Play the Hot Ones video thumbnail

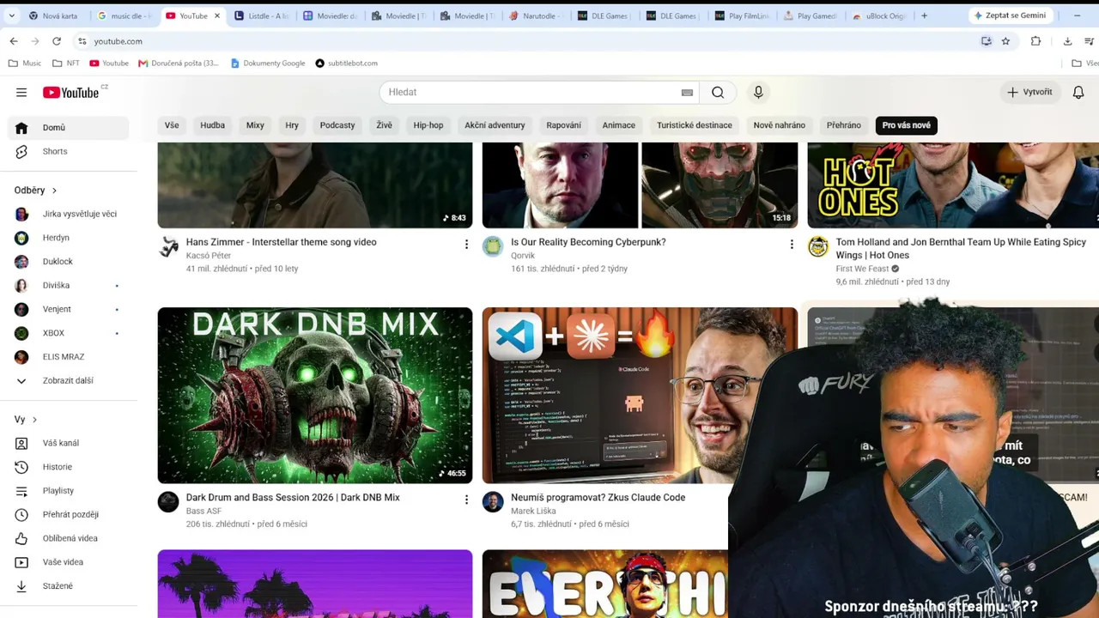953,185
